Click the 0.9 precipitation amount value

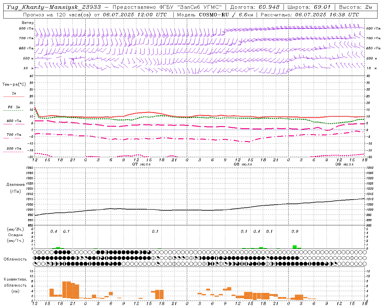point(295,232)
